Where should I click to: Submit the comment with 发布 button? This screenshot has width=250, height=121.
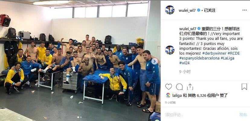(243, 114)
